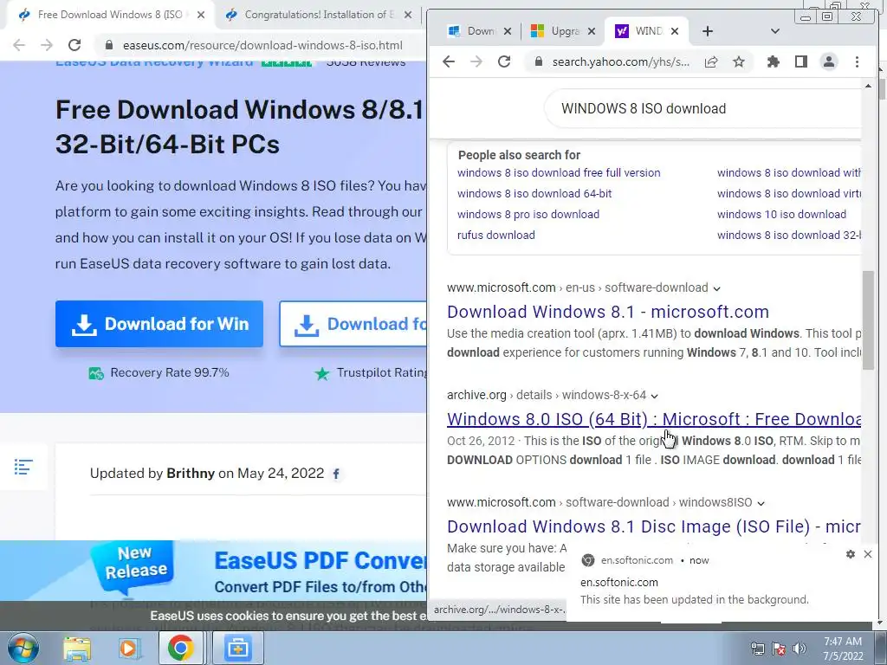This screenshot has height=665, width=887.
Task: Open the Action Center flag tray icon
Action: (779, 649)
